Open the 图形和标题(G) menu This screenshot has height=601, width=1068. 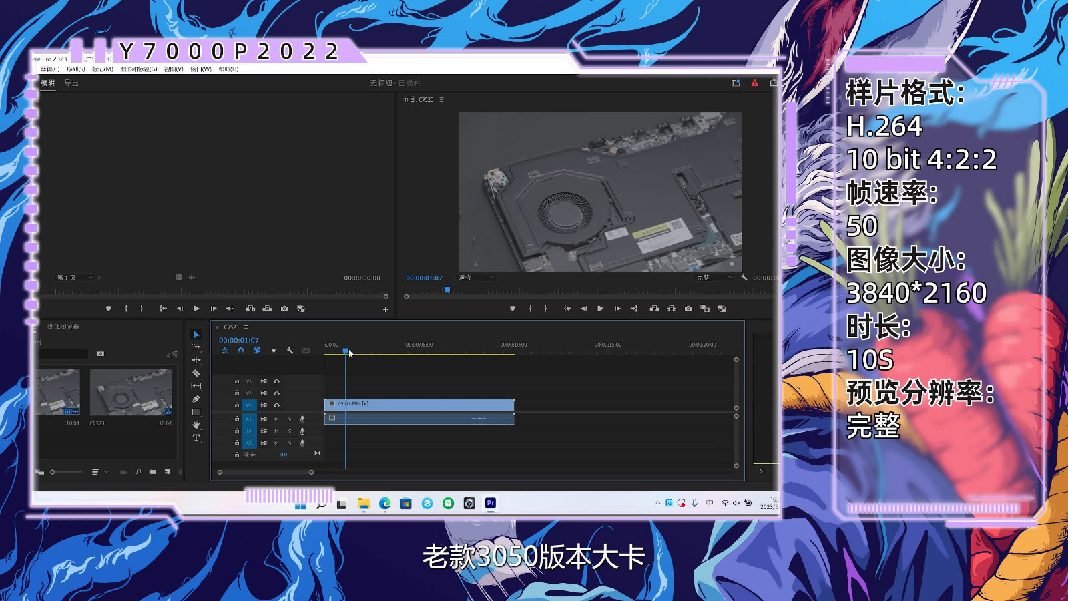tap(139, 69)
